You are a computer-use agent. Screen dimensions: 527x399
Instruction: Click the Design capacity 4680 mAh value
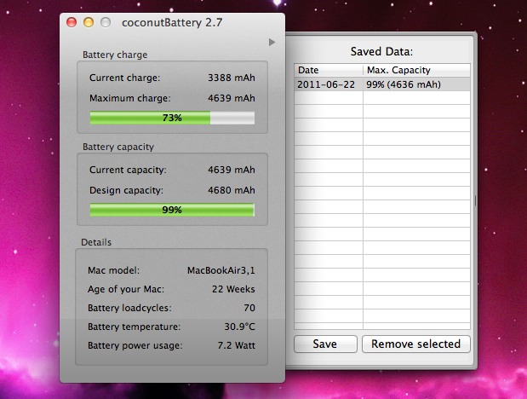[x=232, y=190]
